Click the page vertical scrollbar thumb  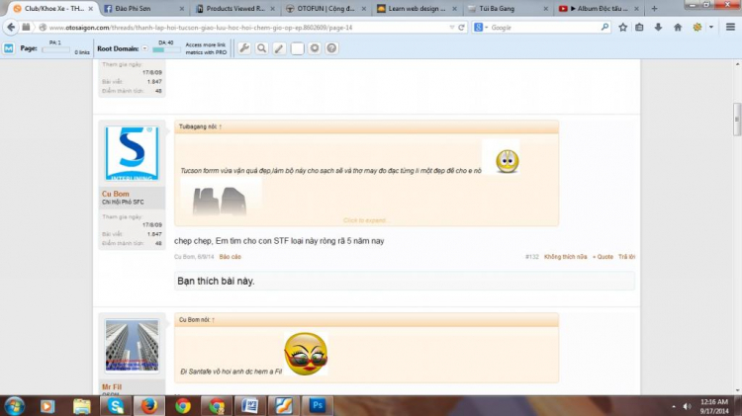(737, 120)
